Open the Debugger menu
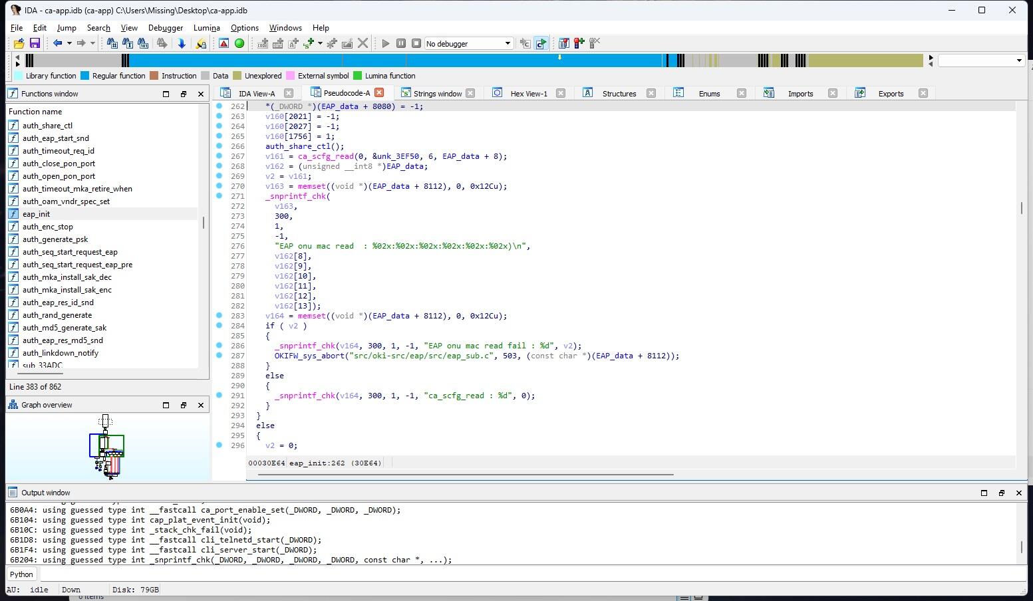The height and width of the screenshot is (601, 1033). (166, 28)
